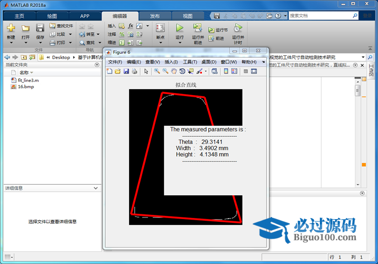The width and height of the screenshot is (378, 264).
Task: Open the 当前文件夹 panel actions button
Action: (x=97, y=65)
